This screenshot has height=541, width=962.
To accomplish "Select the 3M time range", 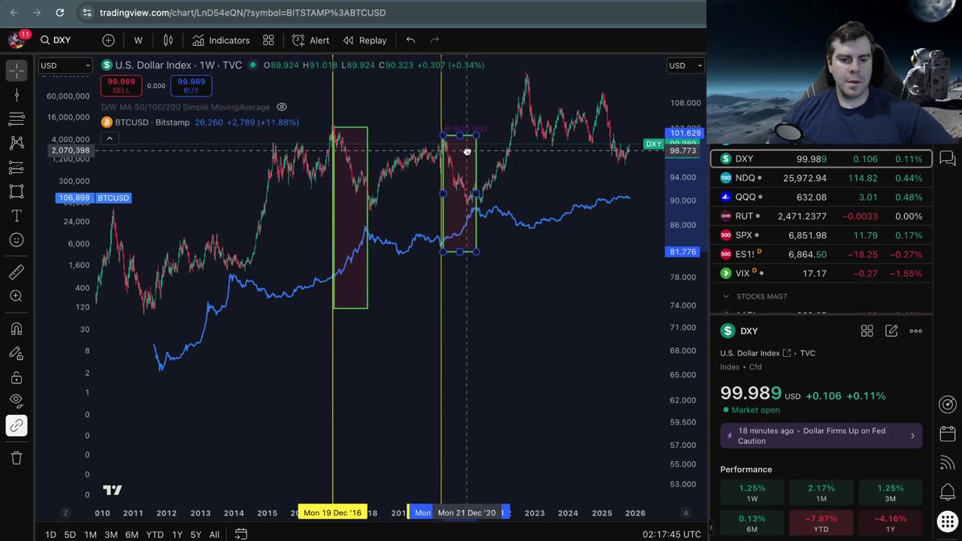I will tap(110, 534).
